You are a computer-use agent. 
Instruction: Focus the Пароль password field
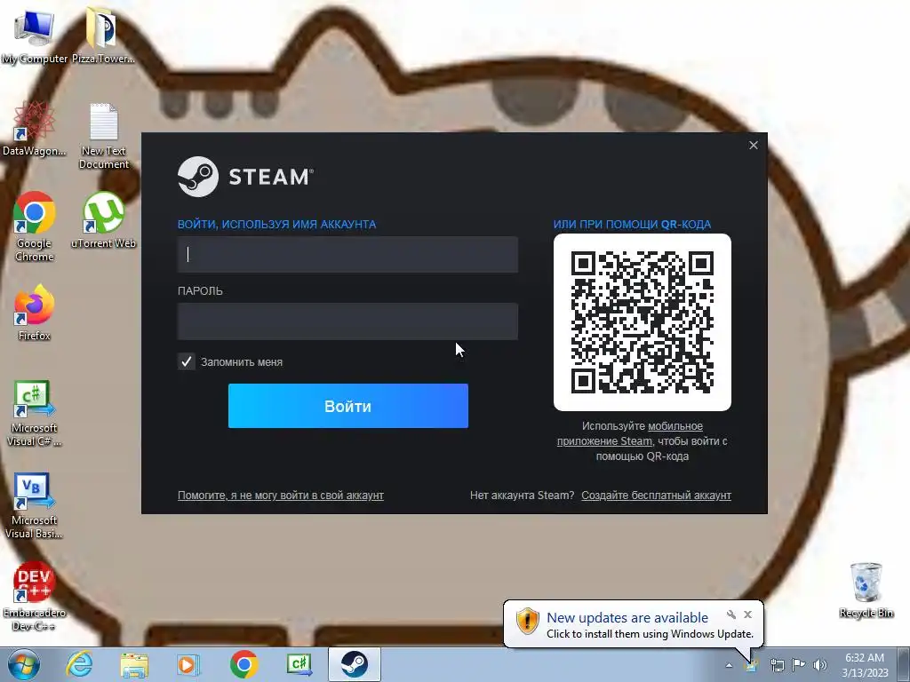347,321
